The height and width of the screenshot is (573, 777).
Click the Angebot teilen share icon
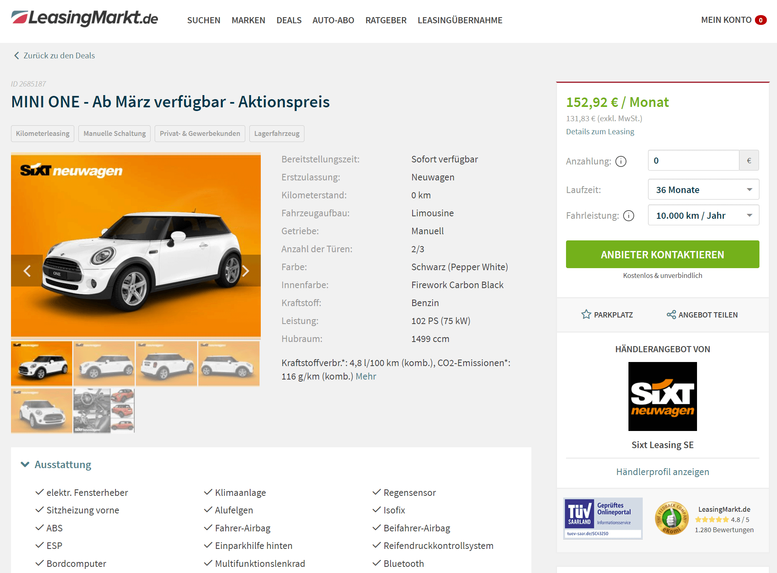(x=671, y=314)
